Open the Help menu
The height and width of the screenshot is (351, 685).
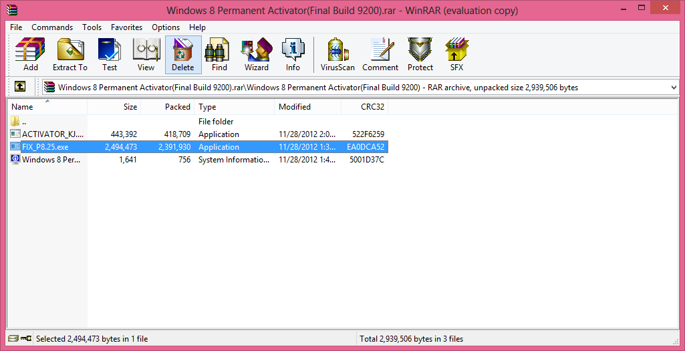click(x=197, y=27)
